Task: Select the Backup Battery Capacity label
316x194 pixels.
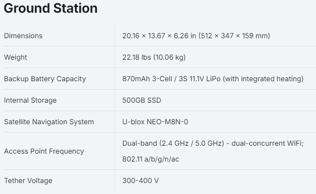Action: 45,79
